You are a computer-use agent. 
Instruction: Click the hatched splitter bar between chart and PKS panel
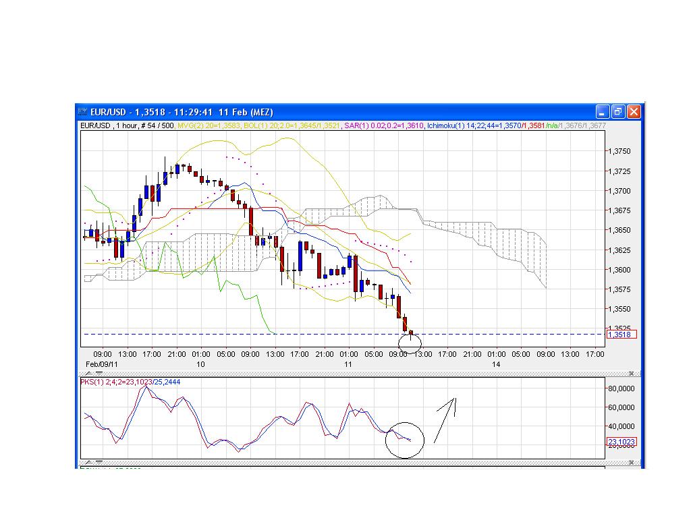[337, 372]
